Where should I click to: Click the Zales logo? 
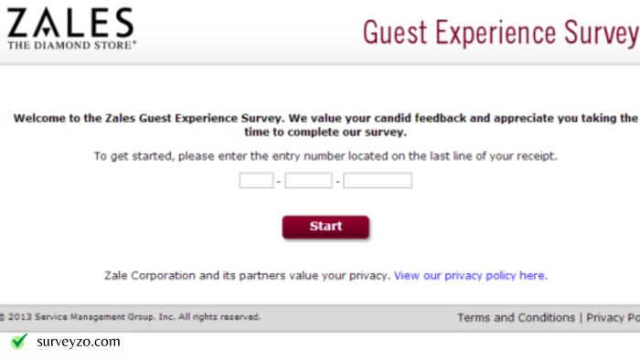point(71,28)
